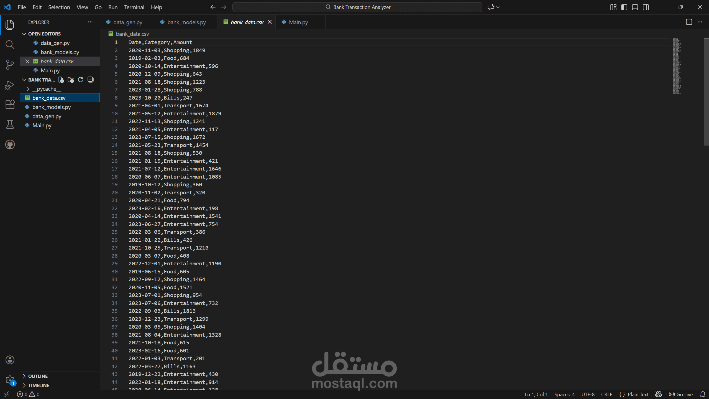Open the Terminal menu
Viewport: 709px width, 399px height.
tap(134, 7)
